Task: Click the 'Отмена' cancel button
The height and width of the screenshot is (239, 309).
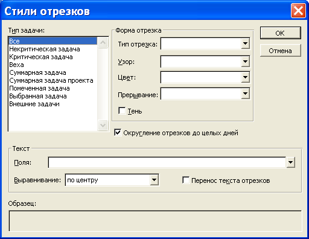Action: 281,51
